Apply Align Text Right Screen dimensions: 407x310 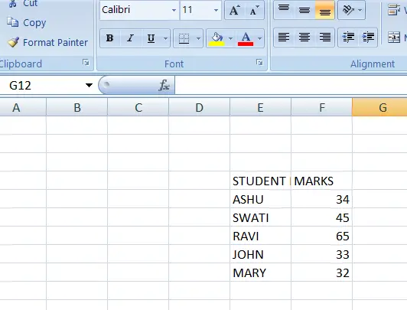click(324, 38)
